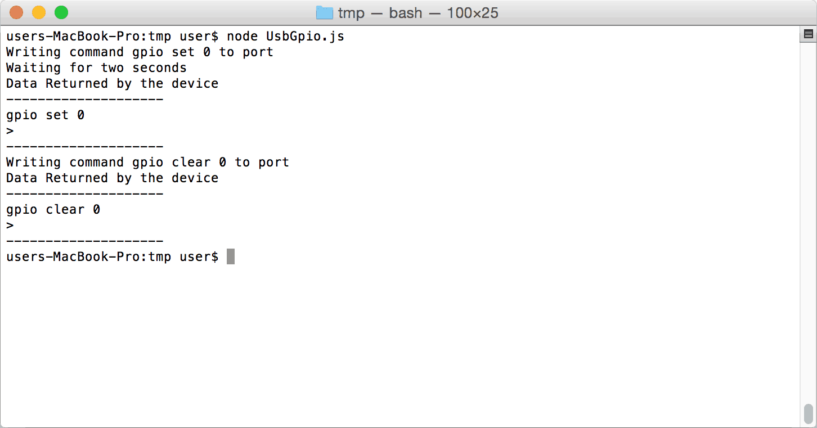Click the split-pane icon at top right
This screenshot has height=428, width=817.
pyautogui.click(x=808, y=34)
